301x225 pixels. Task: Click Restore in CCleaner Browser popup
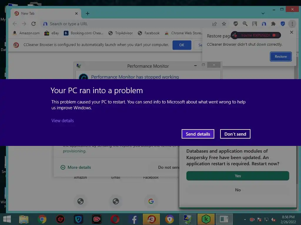[x=281, y=57]
